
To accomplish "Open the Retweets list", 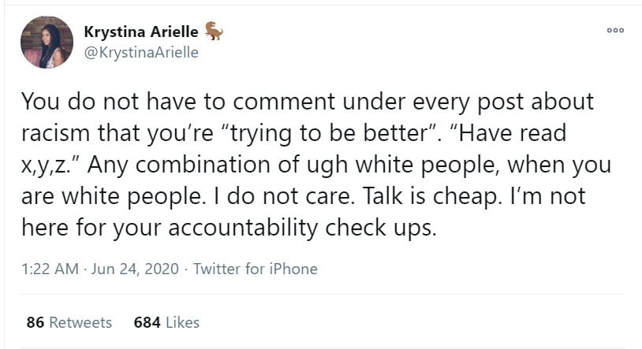I will click(80, 322).
